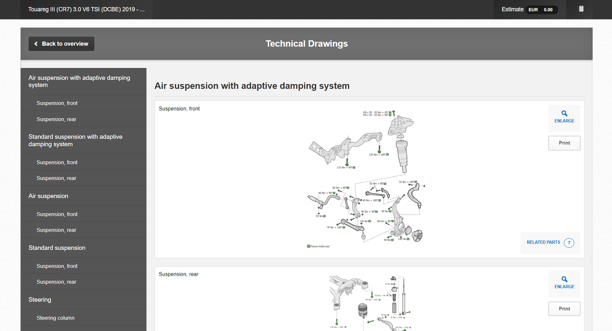Screen dimensions: 612x331
Task: Open Related Parts for the front suspension
Action: click(543, 242)
